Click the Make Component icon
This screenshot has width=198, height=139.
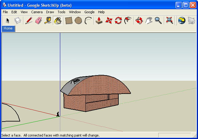[x=18, y=21]
